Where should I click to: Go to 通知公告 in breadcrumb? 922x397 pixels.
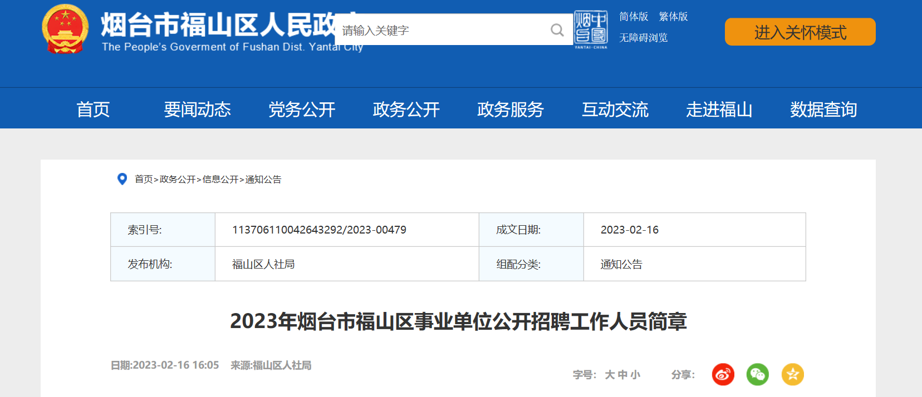click(263, 179)
